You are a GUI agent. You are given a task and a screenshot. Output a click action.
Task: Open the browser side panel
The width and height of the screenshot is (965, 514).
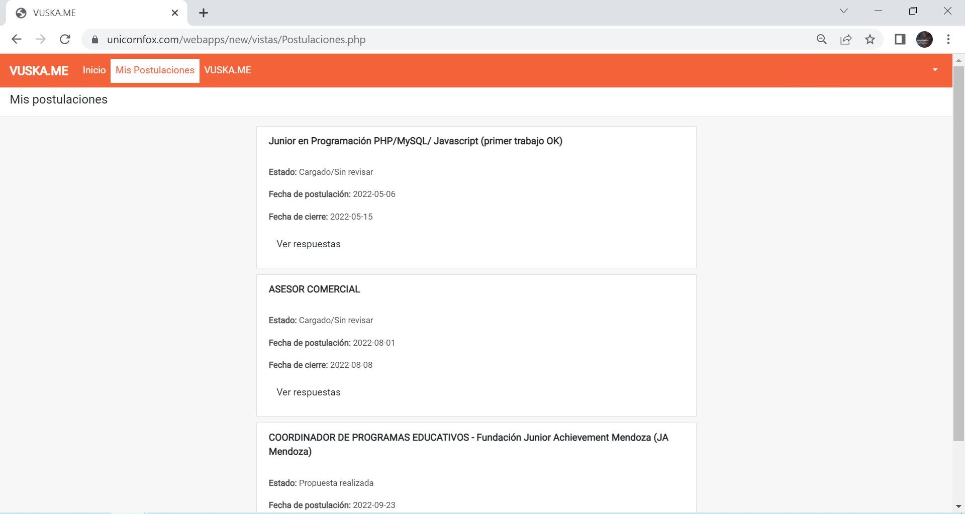coord(900,39)
